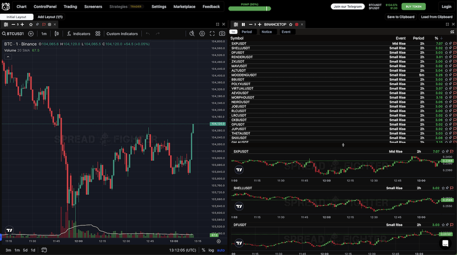Open indicator templates grid icon
This screenshot has height=255, width=457.
pos(98,34)
